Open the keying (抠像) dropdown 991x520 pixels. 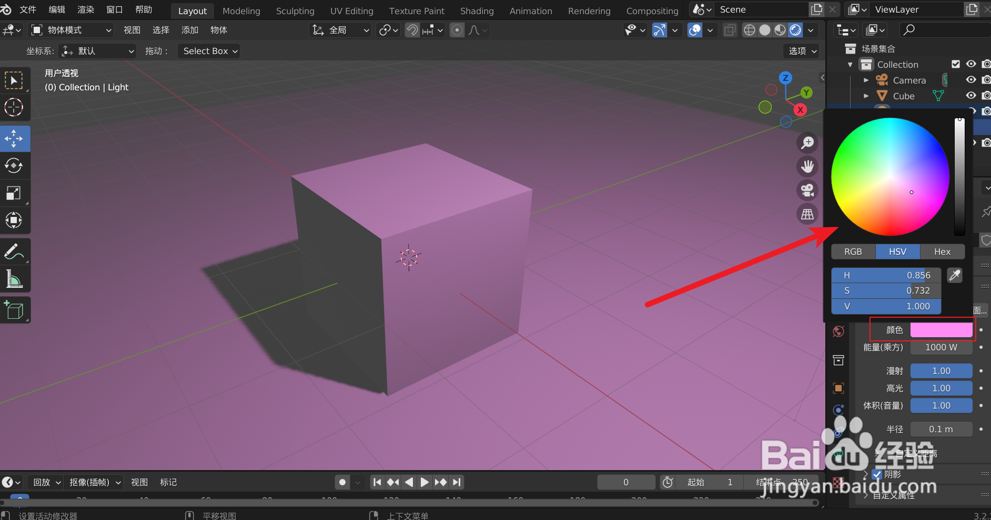[x=94, y=482]
